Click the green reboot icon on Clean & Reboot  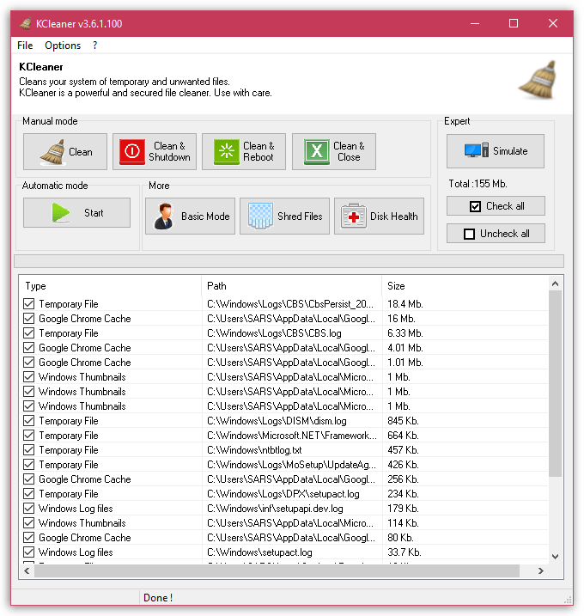226,152
